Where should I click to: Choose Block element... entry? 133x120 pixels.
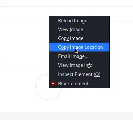(x=79, y=84)
